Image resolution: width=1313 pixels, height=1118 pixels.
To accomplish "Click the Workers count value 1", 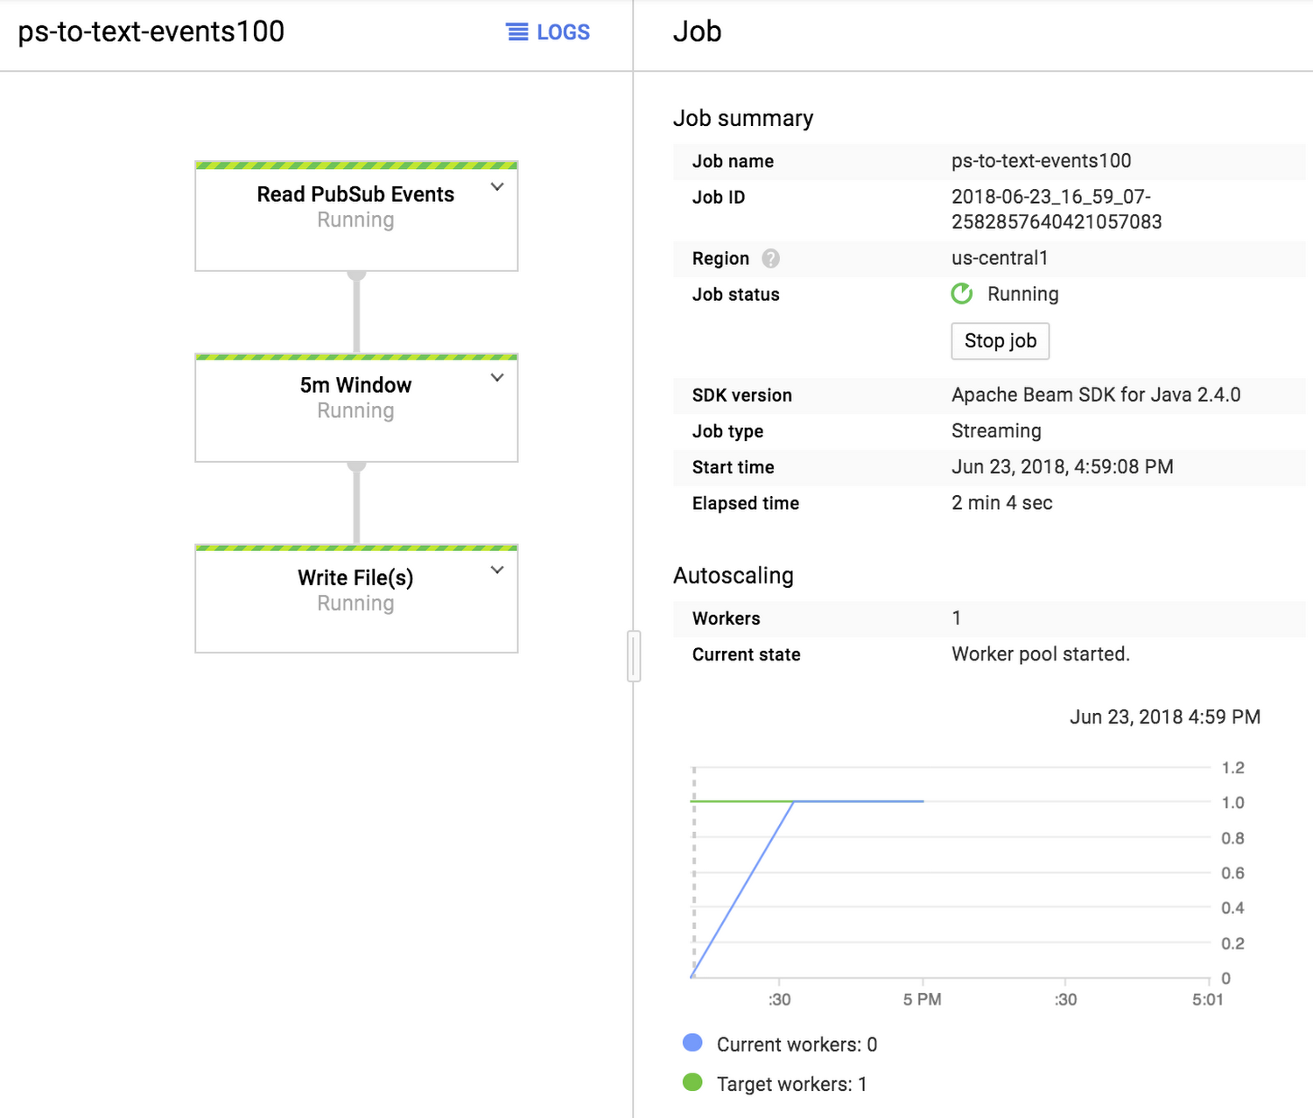I will [x=957, y=618].
